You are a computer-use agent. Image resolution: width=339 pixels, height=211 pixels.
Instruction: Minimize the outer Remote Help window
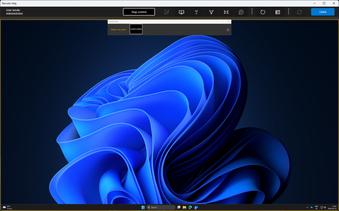click(x=314, y=3)
